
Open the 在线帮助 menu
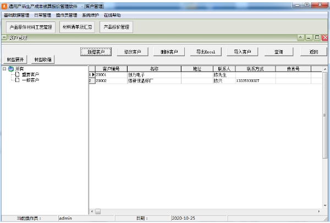(x=112, y=15)
